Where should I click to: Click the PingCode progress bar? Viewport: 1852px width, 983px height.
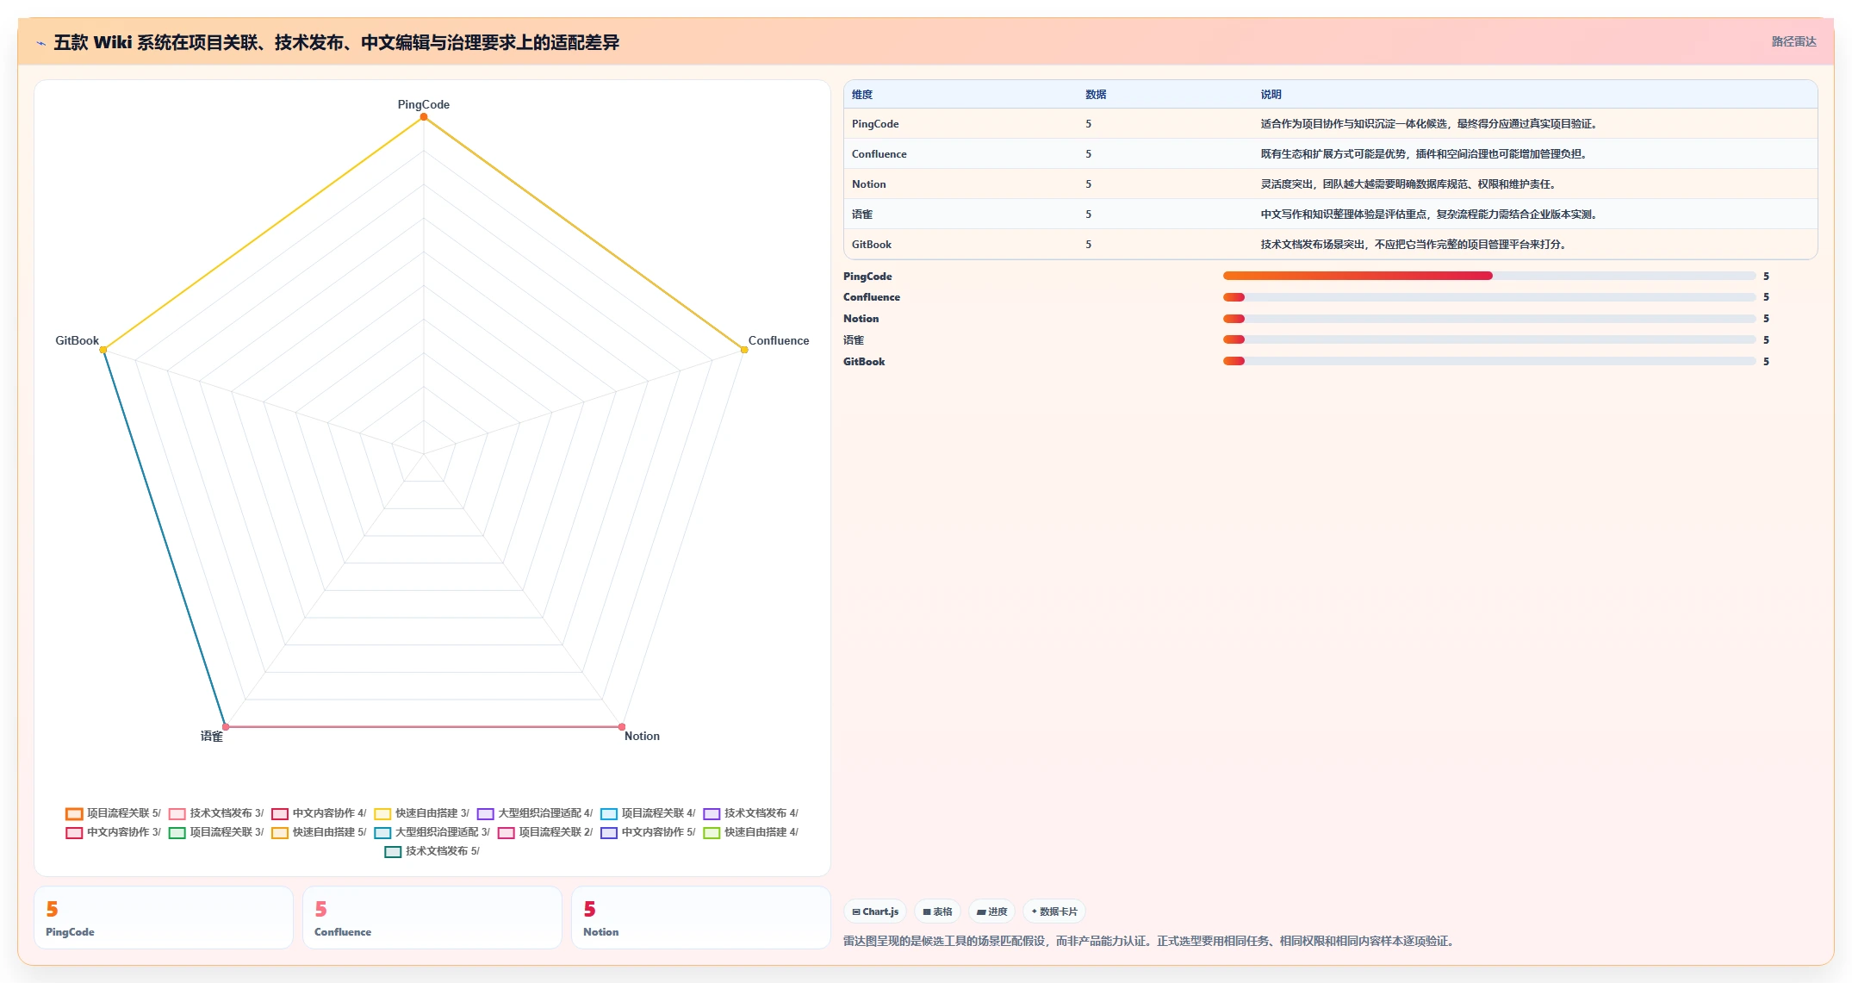[1489, 276]
